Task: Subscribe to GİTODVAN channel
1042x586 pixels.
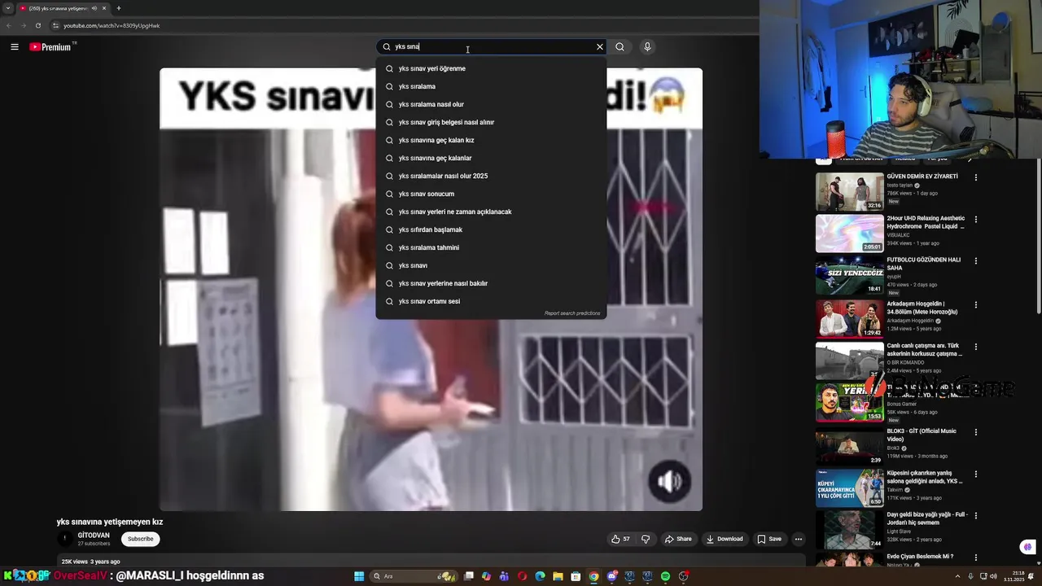Action: coord(140,539)
